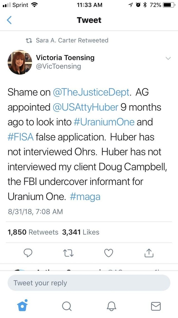
Task: Open the @VicToensing handle
Action: [x=58, y=66]
